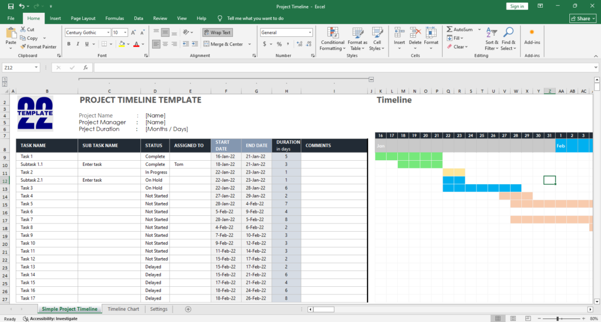Open the Settings sheet tab
This screenshot has height=322, width=601.
[158, 309]
